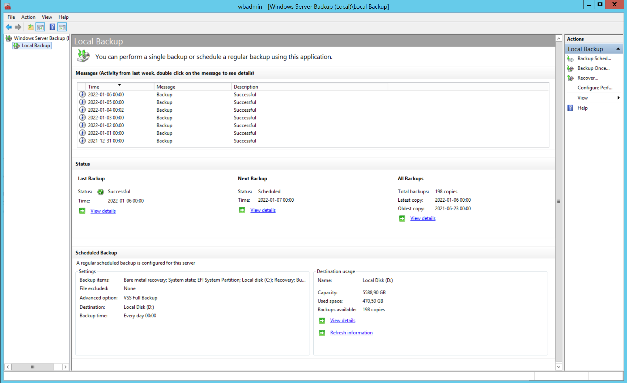Launch the Recover action
Screen dimensions: 627x383
pyautogui.click(x=588, y=78)
